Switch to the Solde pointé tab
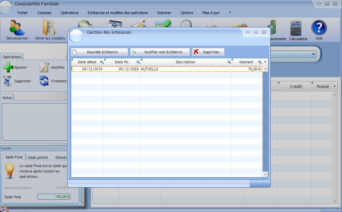This screenshot has height=212, width=342. [38, 157]
